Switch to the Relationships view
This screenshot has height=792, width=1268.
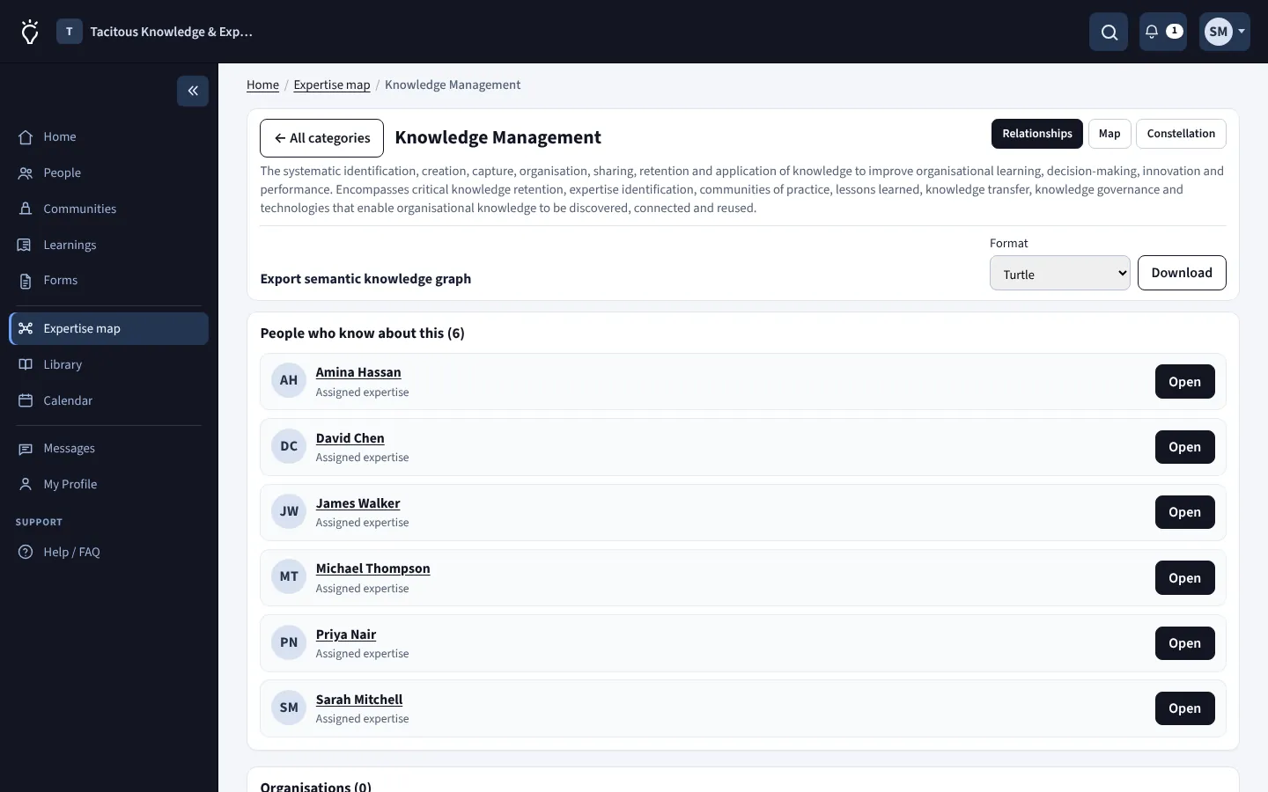[x=1037, y=134]
